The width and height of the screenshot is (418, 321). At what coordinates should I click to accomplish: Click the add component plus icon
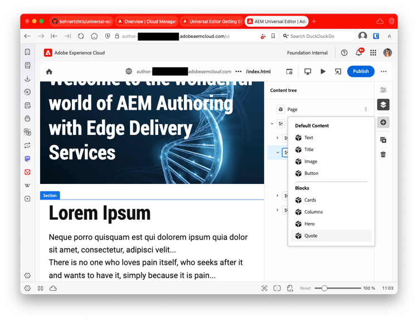[383, 123]
